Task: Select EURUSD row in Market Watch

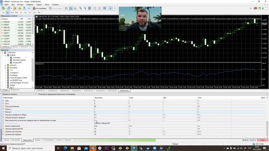Action: (17, 22)
